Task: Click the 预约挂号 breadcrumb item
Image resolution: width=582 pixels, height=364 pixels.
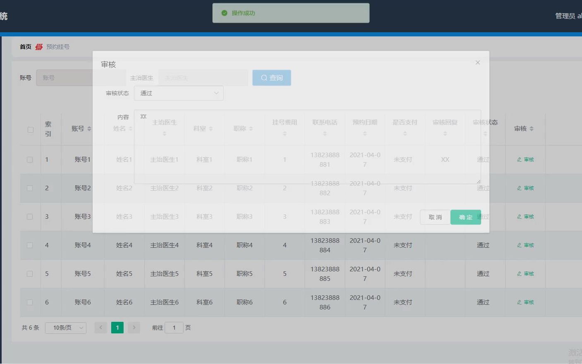Action: [58, 47]
